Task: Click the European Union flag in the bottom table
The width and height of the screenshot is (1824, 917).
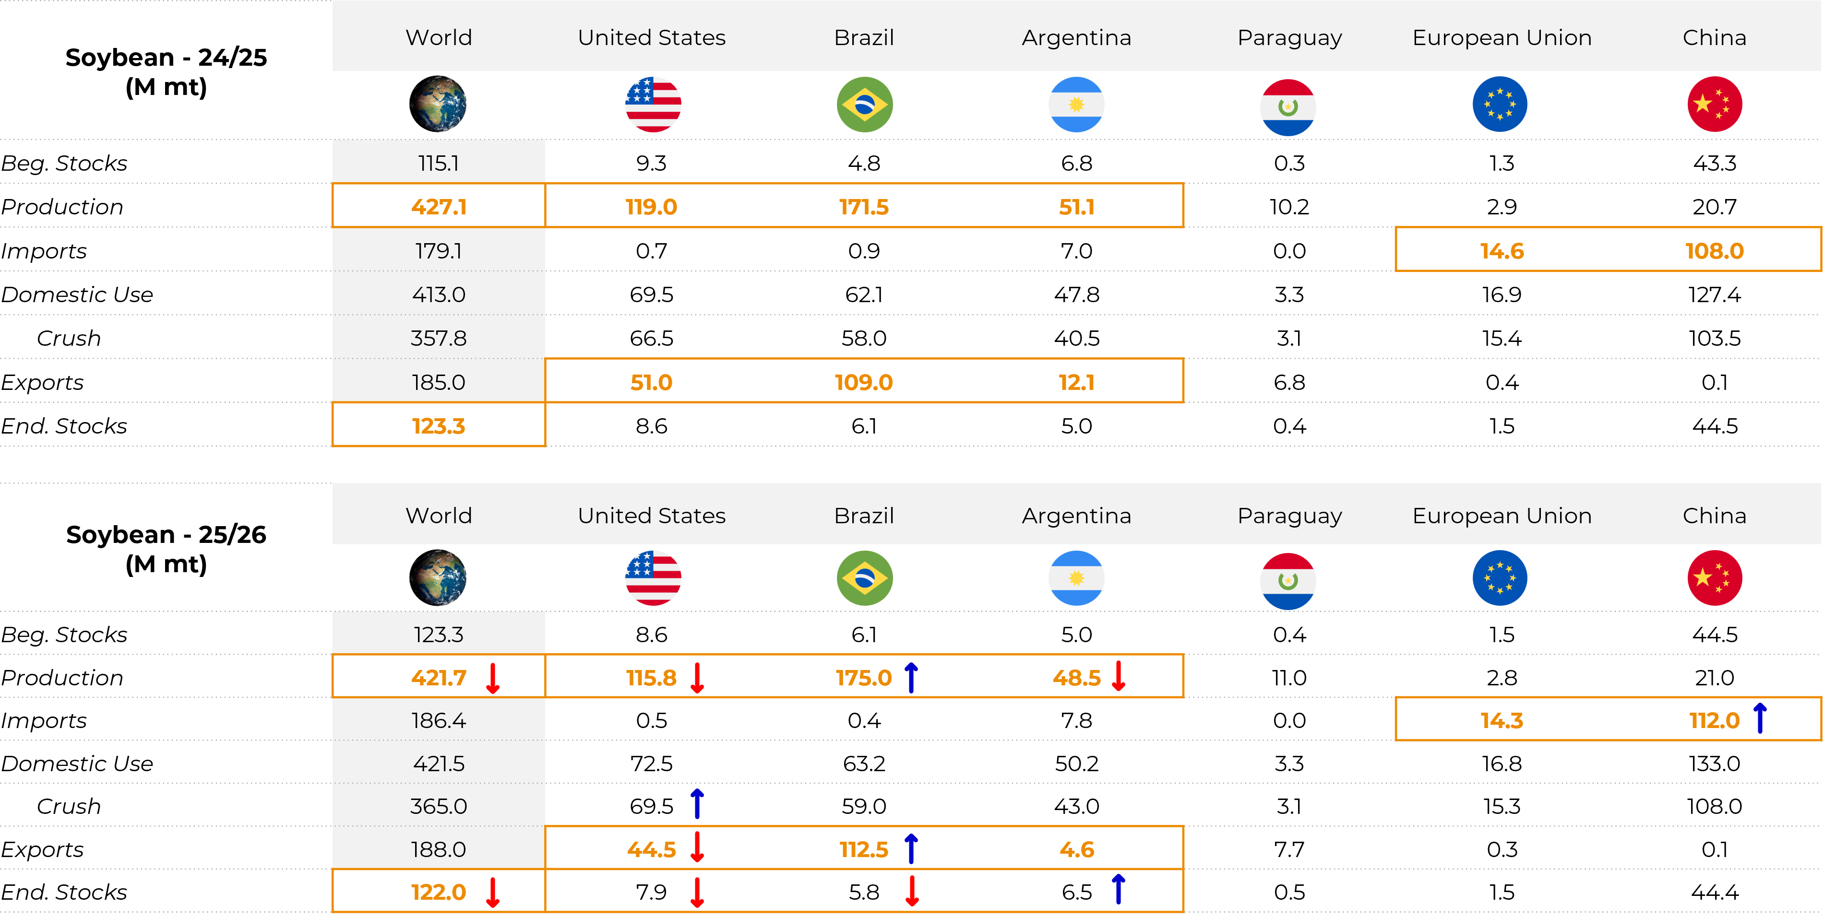Action: coord(1500,577)
